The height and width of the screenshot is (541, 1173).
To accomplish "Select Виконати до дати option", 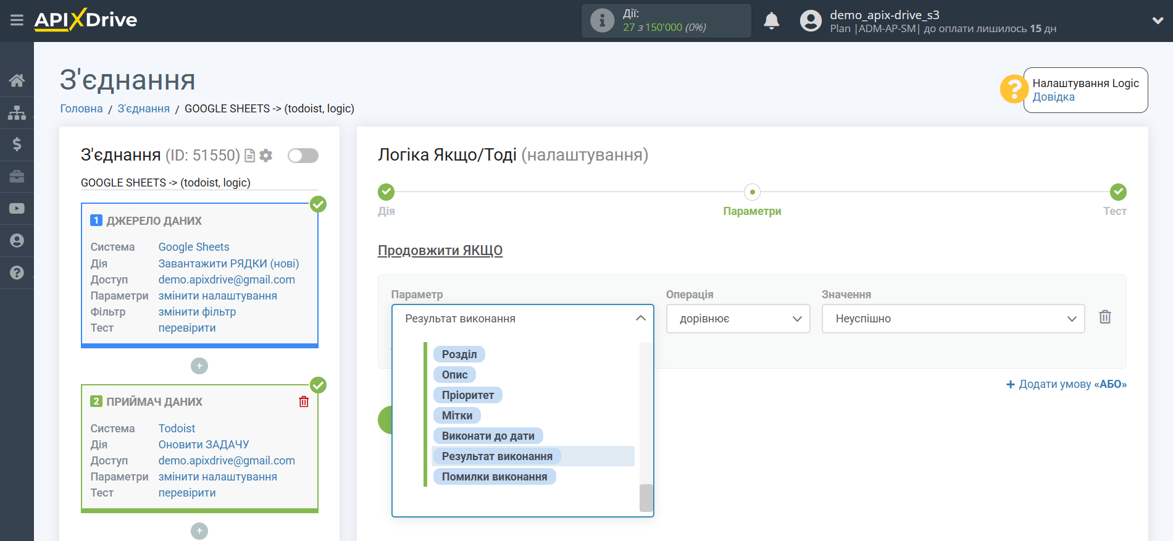I will pos(488,436).
